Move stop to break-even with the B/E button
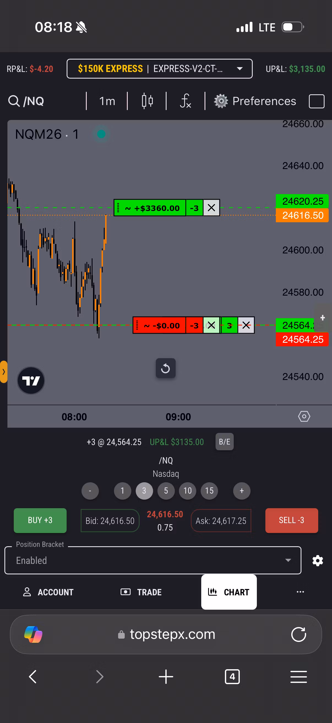This screenshot has width=332, height=723. pyautogui.click(x=224, y=442)
